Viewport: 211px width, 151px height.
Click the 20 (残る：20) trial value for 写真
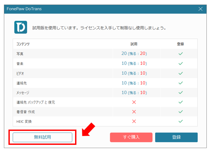(134, 54)
